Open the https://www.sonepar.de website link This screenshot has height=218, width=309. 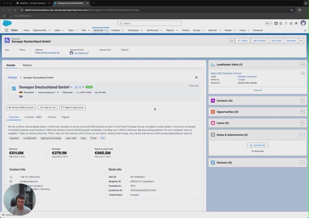tap(47, 53)
